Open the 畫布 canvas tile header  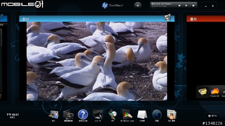coord(206,19)
